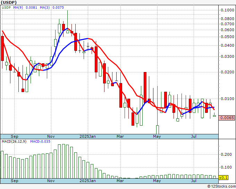Image resolution: width=236 pixels, height=189 pixels.
Task: Click the highlighted 0.0065 current price tag
Action: (227, 118)
